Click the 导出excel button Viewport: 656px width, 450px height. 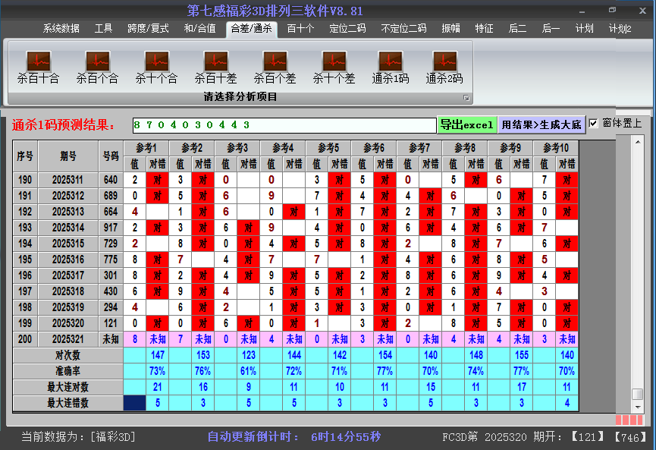click(x=466, y=125)
